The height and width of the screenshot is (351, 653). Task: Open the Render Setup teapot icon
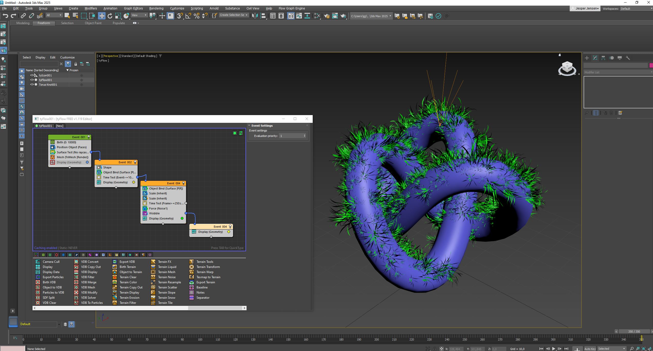coord(327,16)
